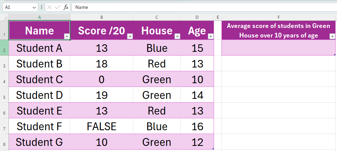Click the three-dot handle beside the Name Box
This screenshot has height=151, width=337.
(42, 7)
